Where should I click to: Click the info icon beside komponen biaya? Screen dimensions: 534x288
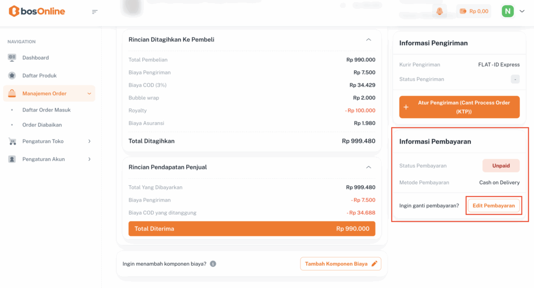pos(213,264)
